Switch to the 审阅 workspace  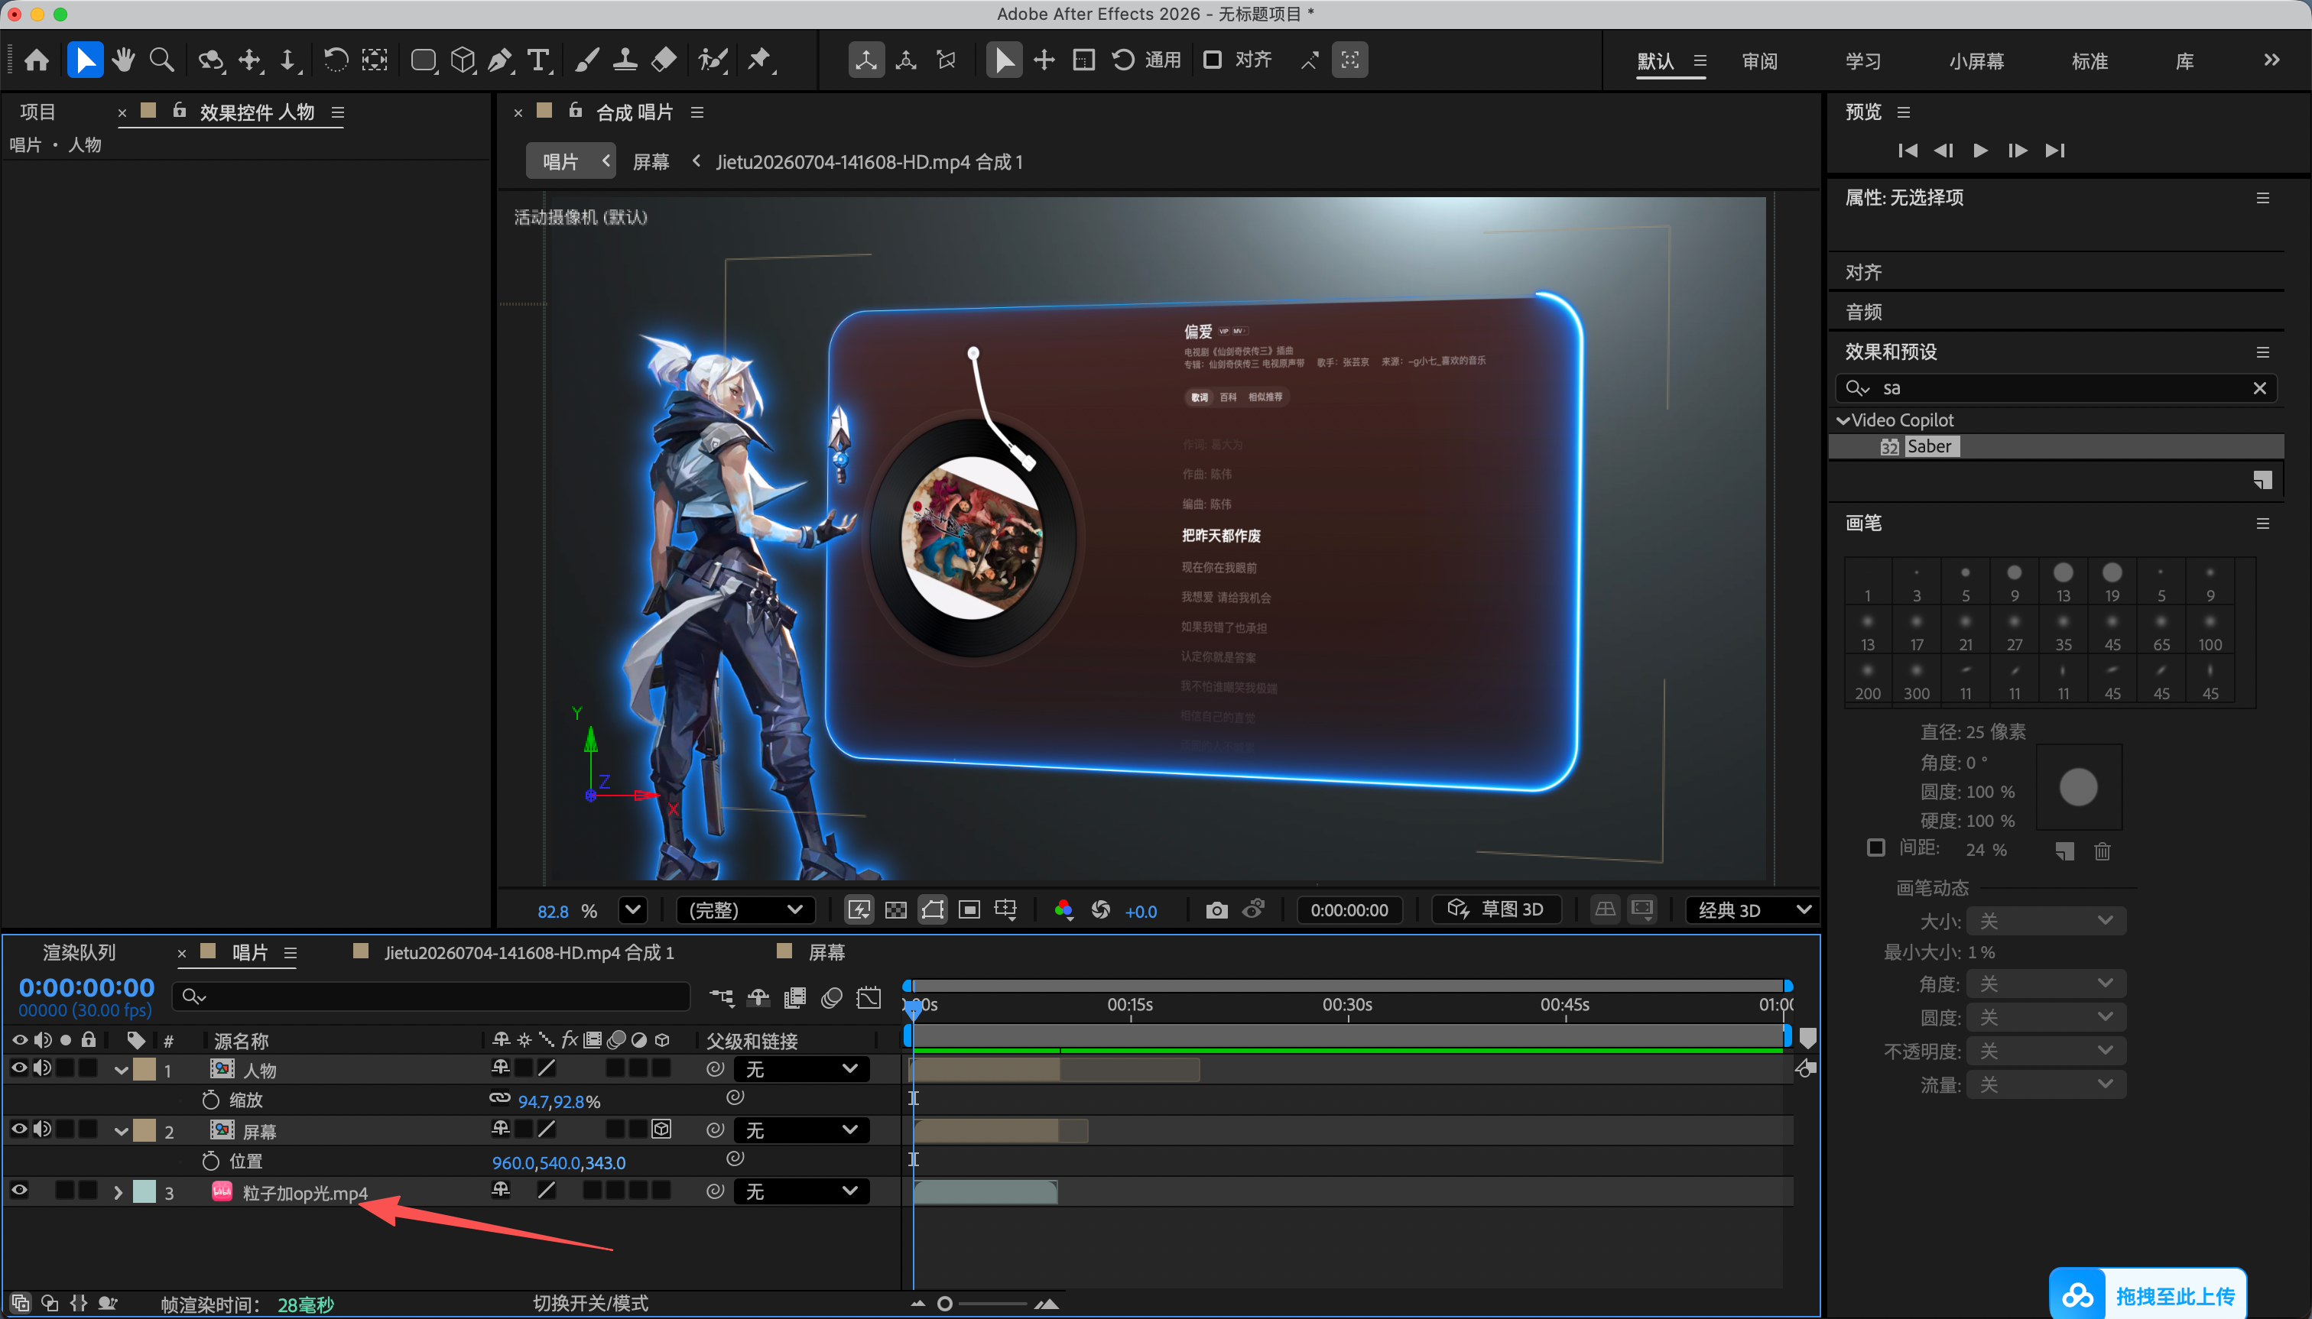click(1759, 60)
